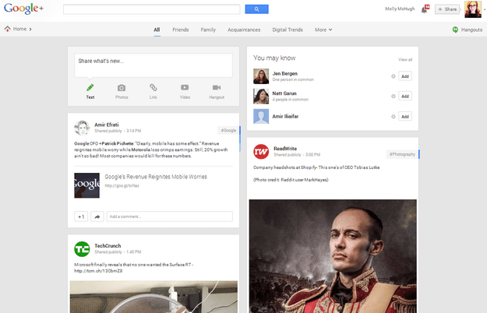
Task: Add Amir Iliaifar to circles
Action: tap(405, 117)
